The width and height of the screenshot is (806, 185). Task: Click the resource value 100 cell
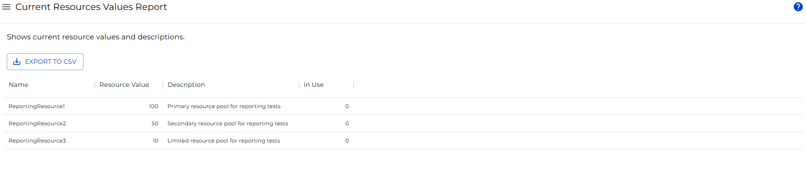tap(153, 106)
